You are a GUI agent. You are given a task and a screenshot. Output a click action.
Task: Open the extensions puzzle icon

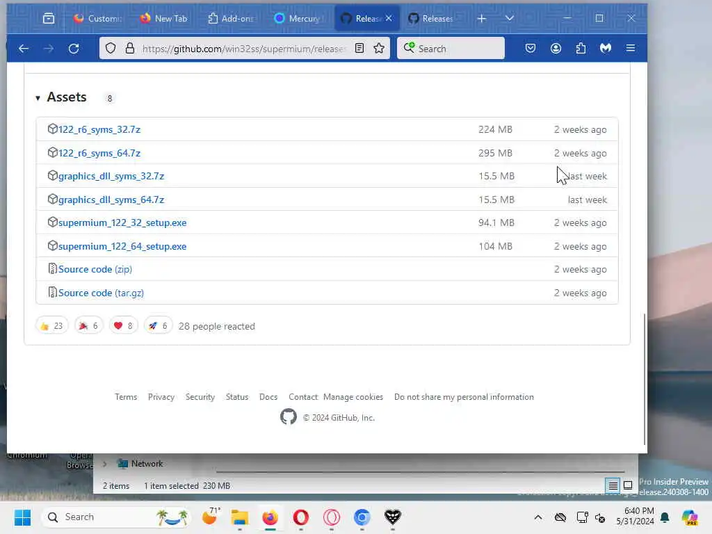(581, 48)
